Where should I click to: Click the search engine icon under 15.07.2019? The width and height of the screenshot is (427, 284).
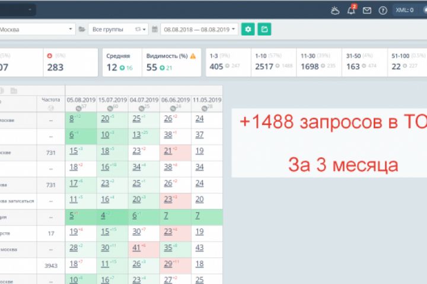coord(110,108)
